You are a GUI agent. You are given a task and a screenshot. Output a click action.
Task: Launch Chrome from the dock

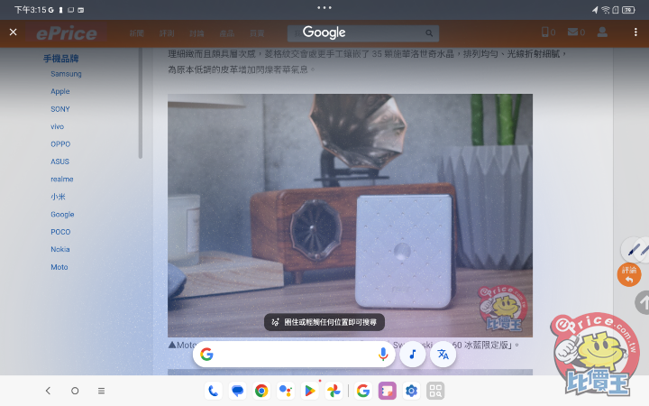click(261, 391)
